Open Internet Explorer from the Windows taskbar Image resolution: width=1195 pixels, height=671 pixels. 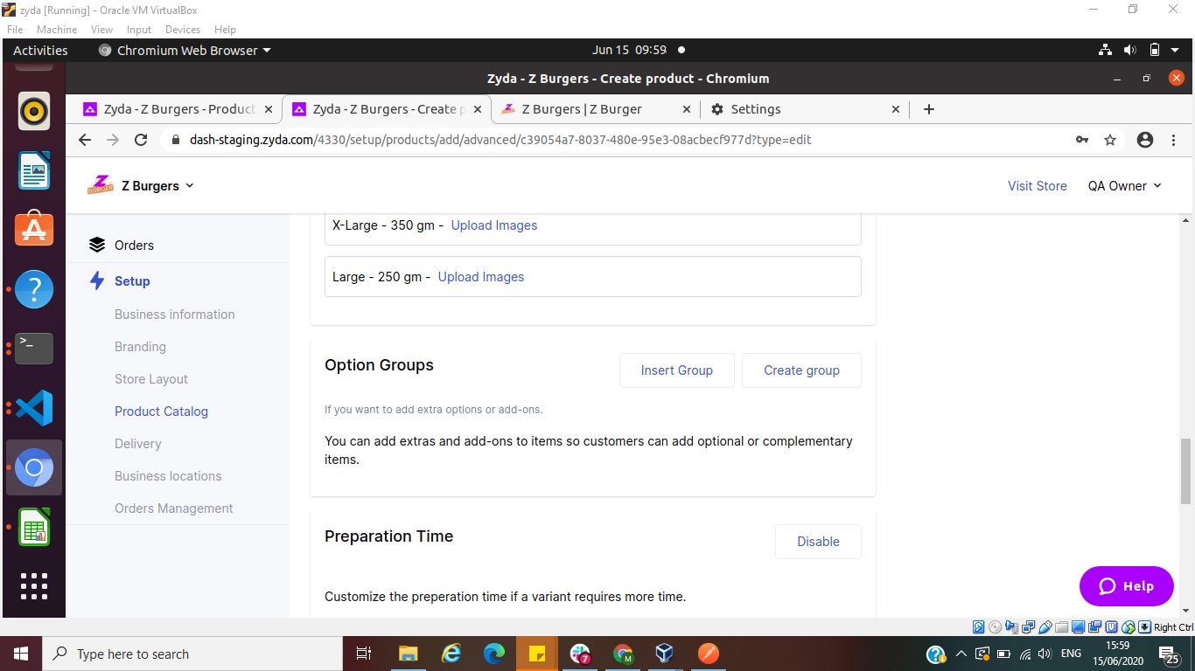451,654
